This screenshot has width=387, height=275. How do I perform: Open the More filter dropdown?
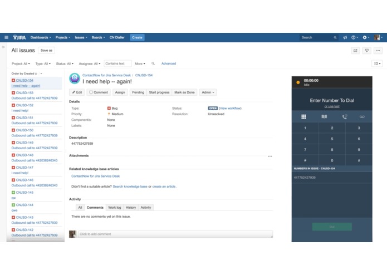tap(140, 63)
